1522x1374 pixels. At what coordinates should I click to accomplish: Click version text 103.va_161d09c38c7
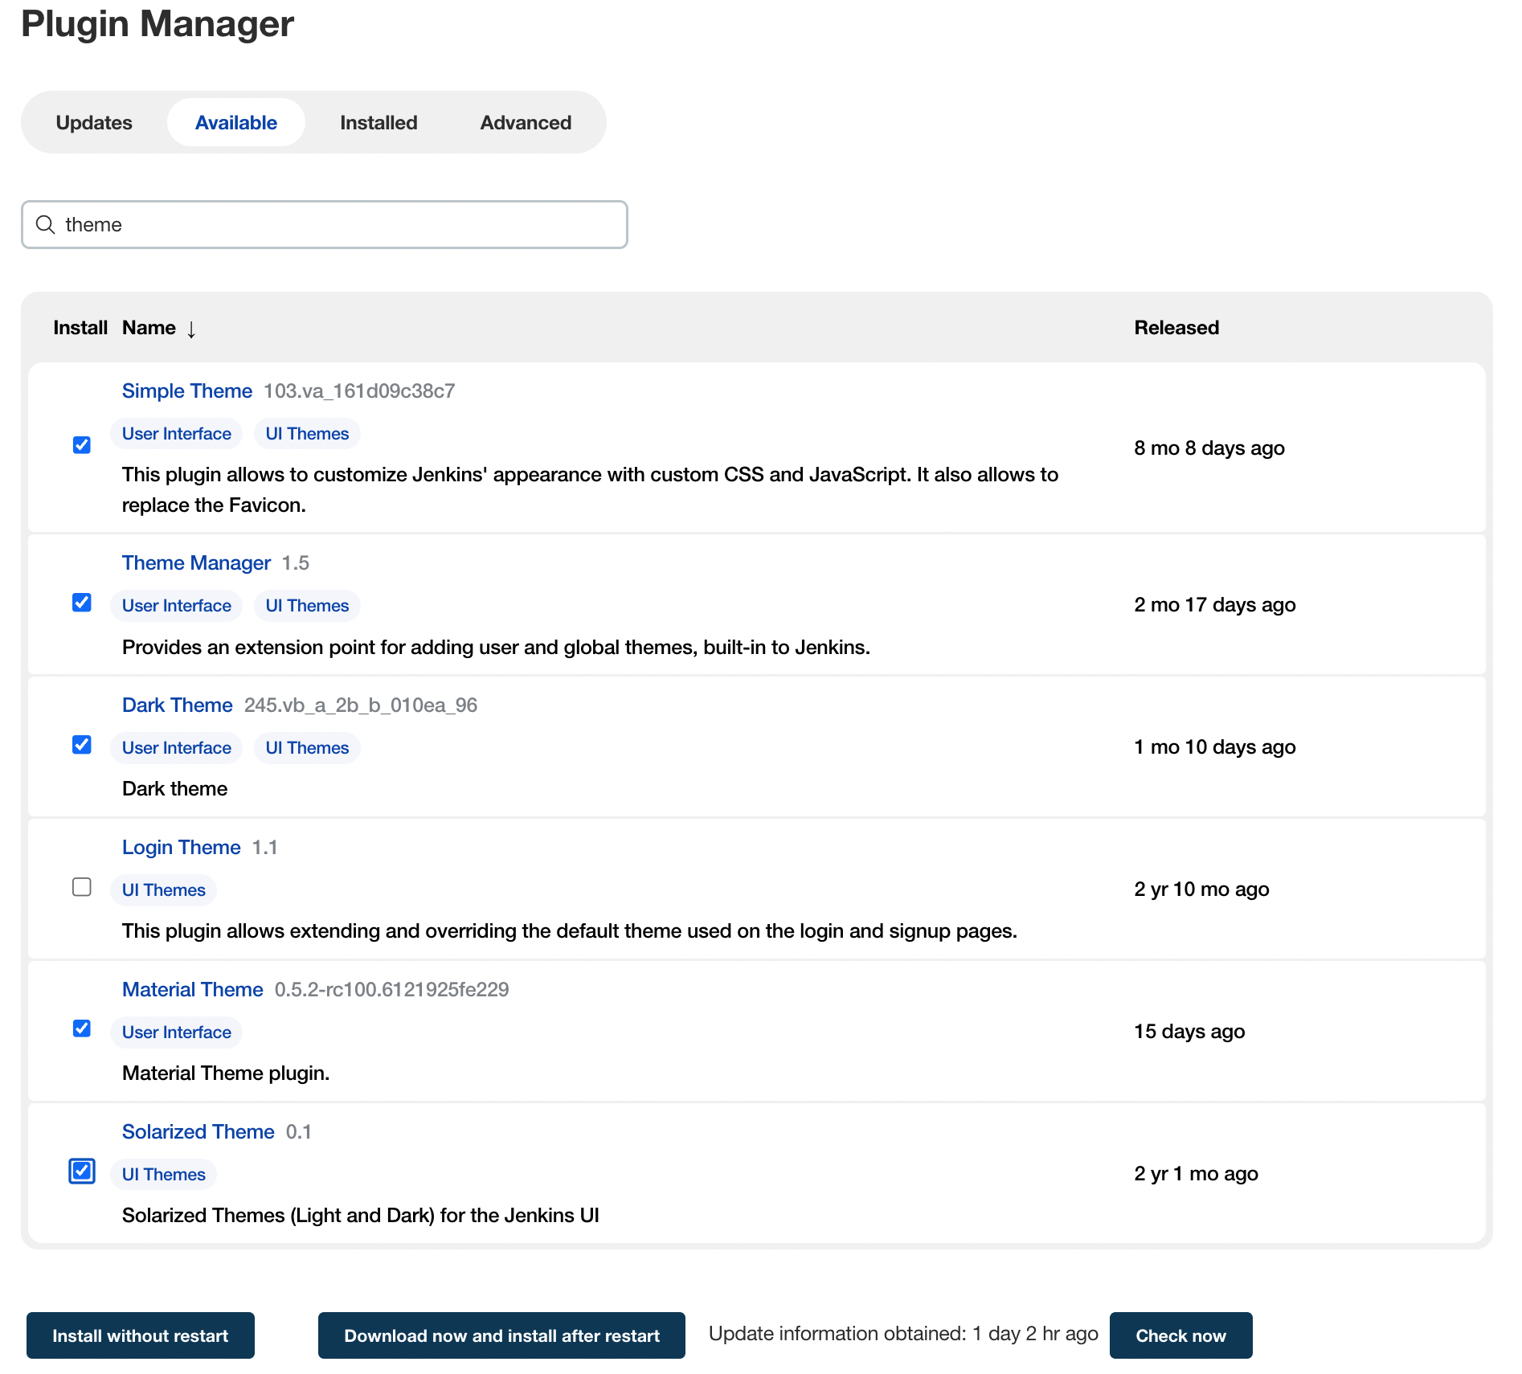point(359,391)
